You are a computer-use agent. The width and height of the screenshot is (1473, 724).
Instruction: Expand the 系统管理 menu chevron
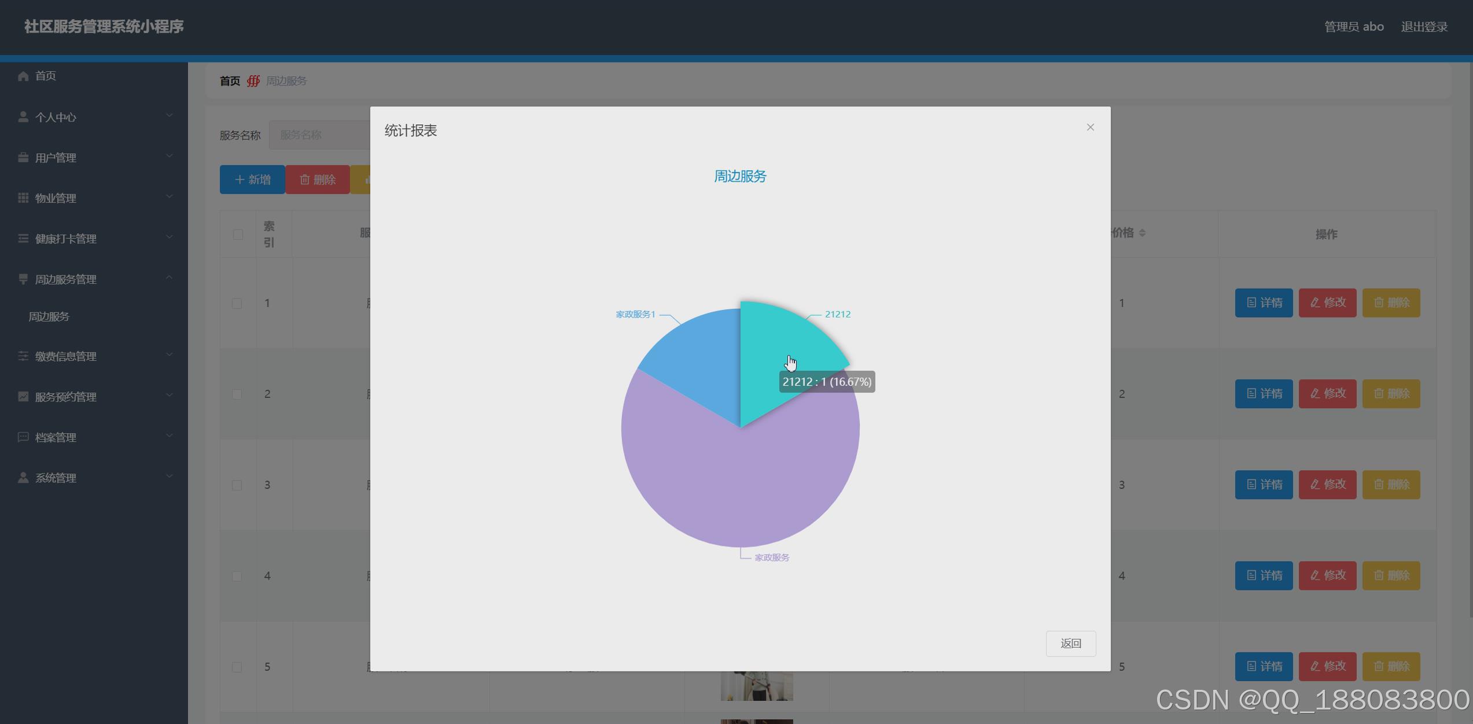tap(170, 476)
